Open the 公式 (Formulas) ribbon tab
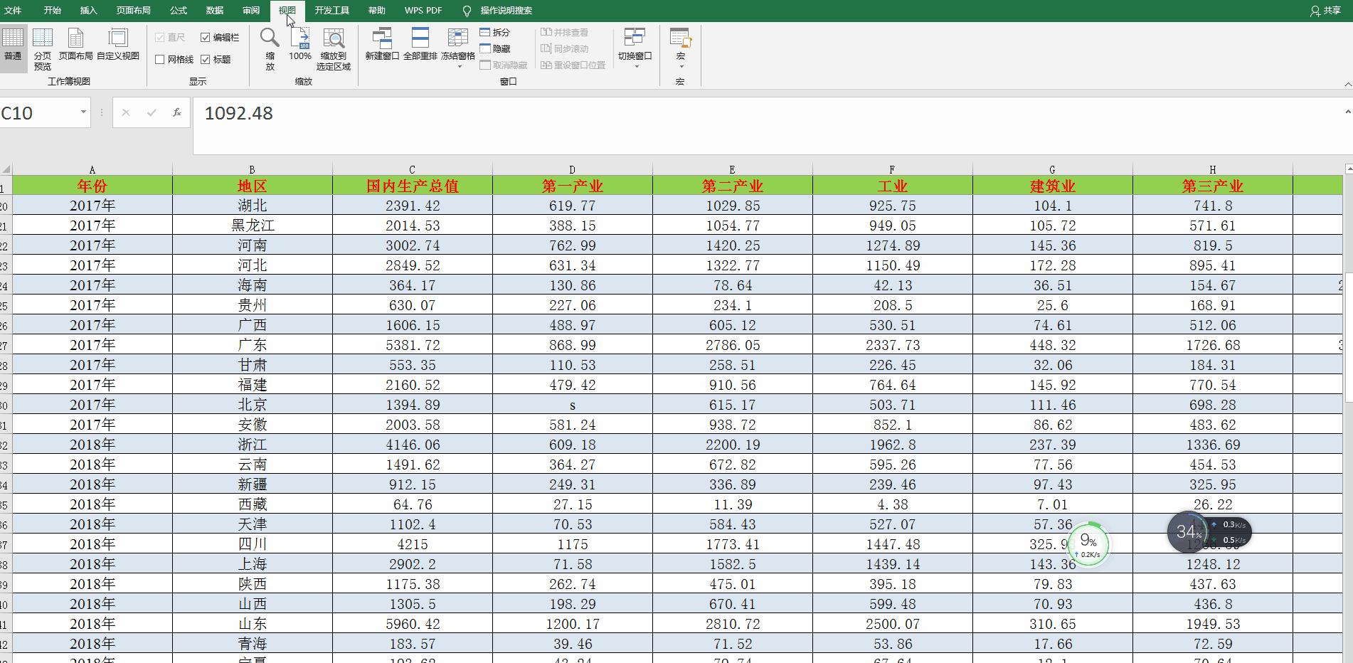 point(178,11)
